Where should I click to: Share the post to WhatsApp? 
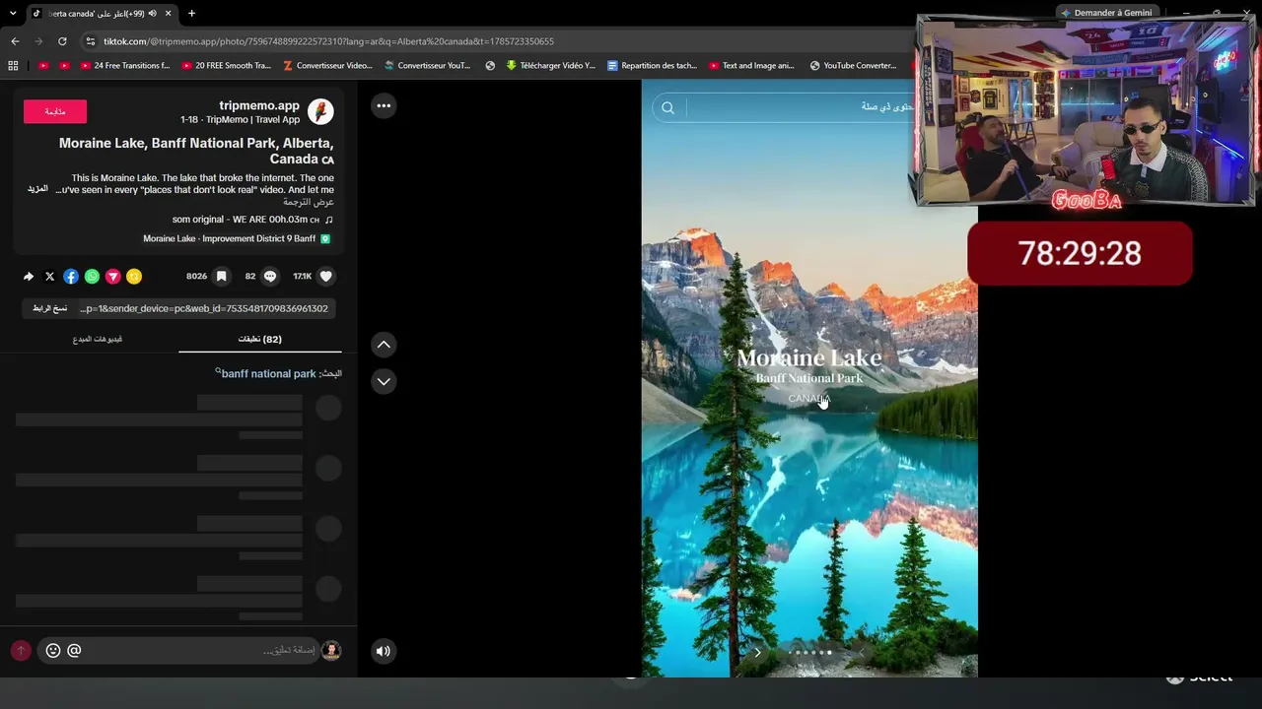click(x=92, y=277)
